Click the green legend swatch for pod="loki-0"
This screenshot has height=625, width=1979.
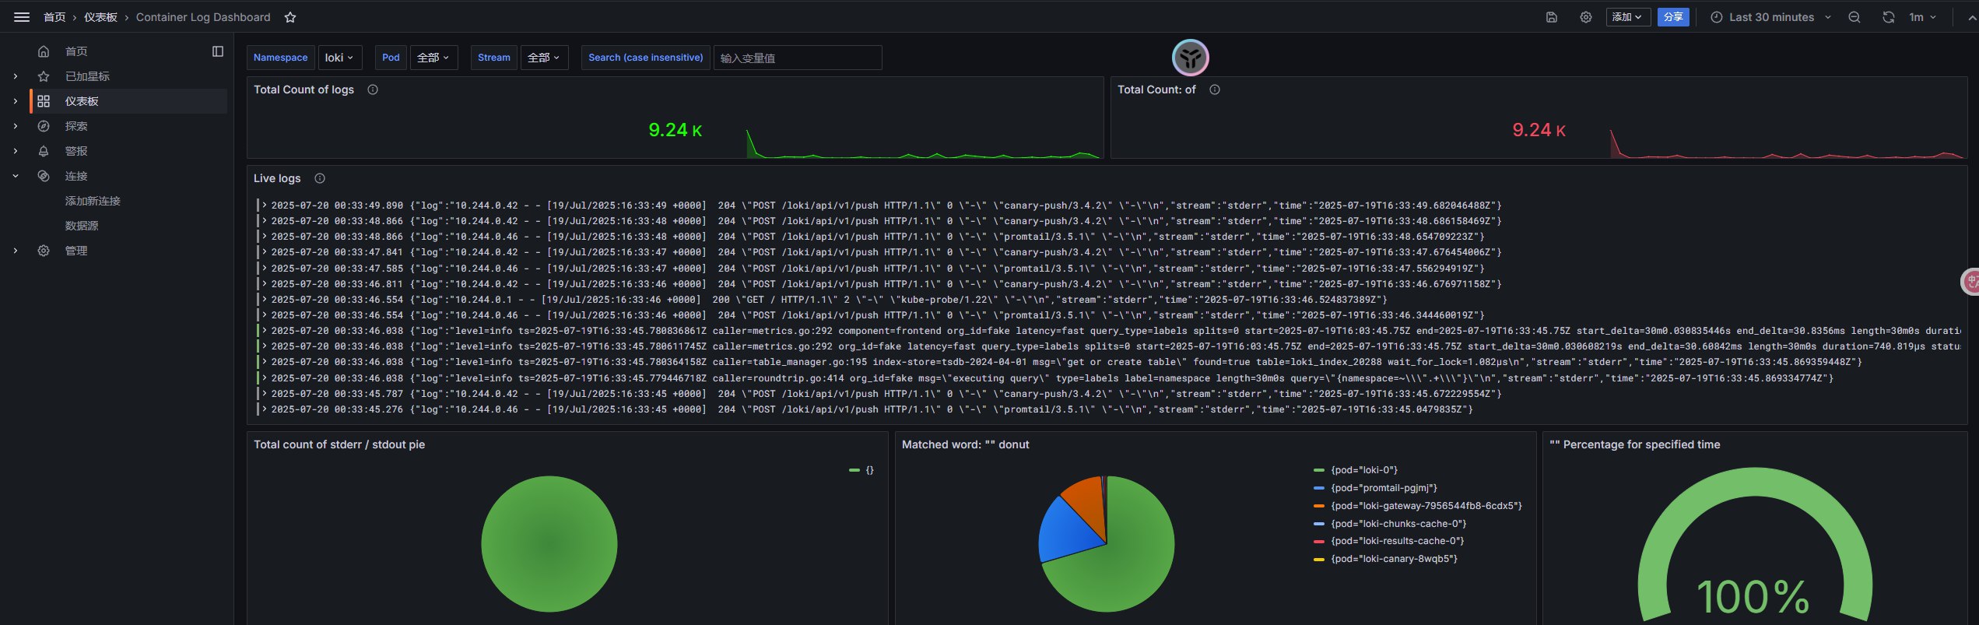pos(1318,470)
